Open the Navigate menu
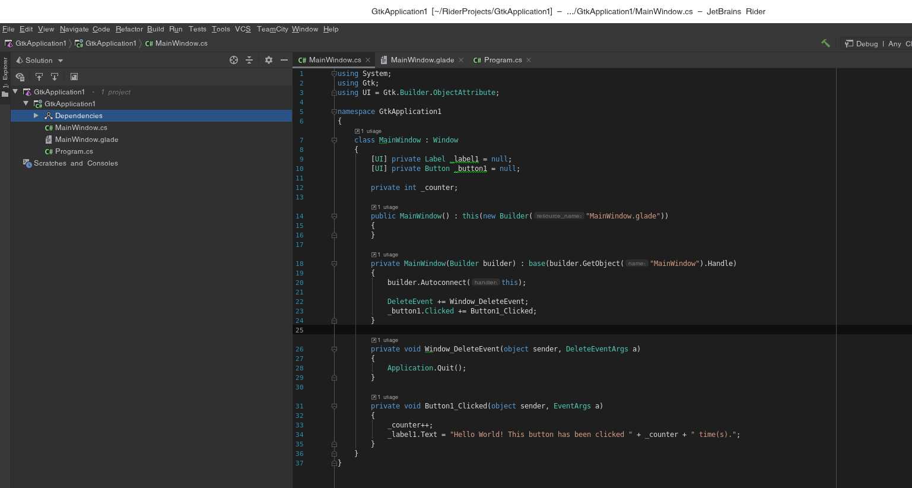 click(x=74, y=29)
